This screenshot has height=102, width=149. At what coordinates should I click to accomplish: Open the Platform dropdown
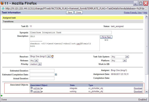[119, 60]
